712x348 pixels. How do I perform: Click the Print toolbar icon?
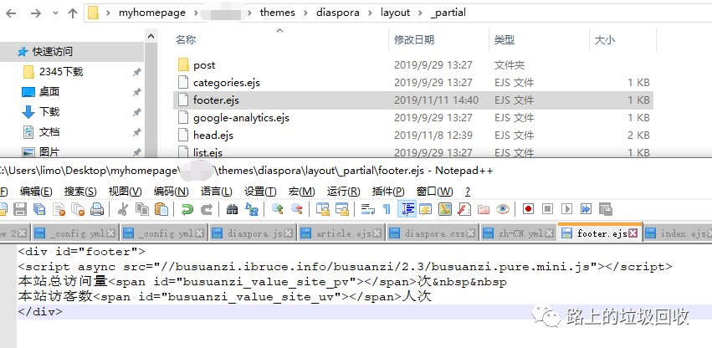click(97, 209)
